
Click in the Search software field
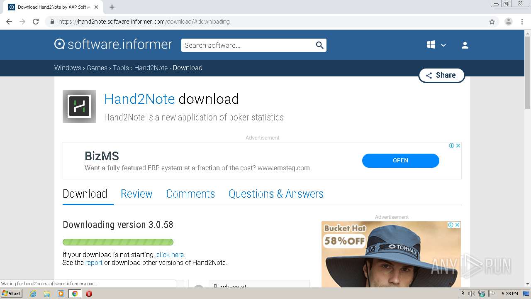click(x=248, y=45)
